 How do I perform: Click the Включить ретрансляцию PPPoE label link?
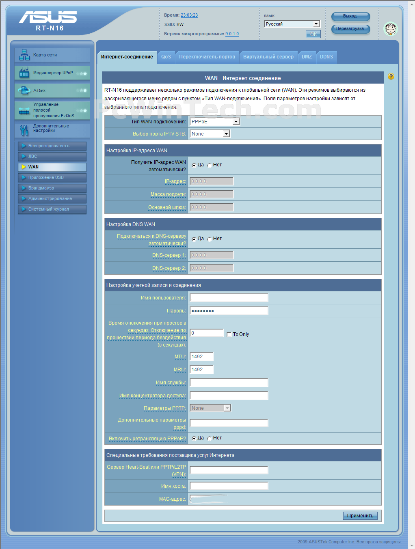(147, 439)
